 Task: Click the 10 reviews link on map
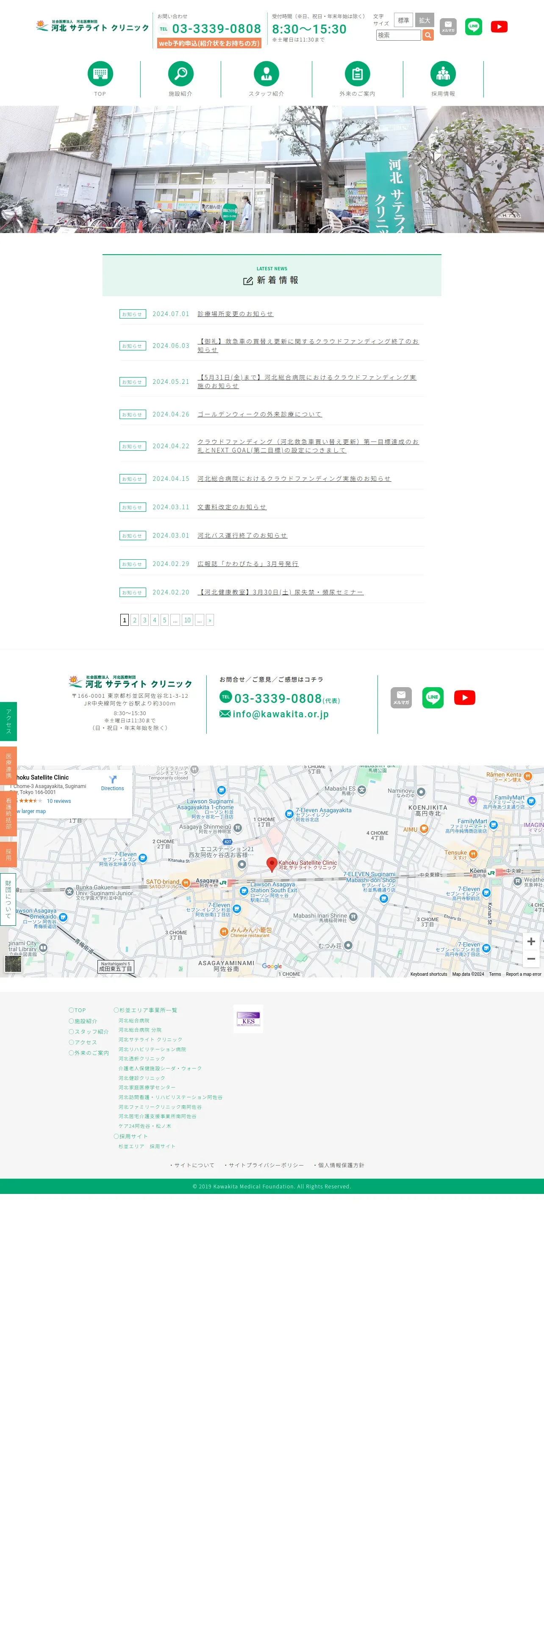(x=59, y=802)
